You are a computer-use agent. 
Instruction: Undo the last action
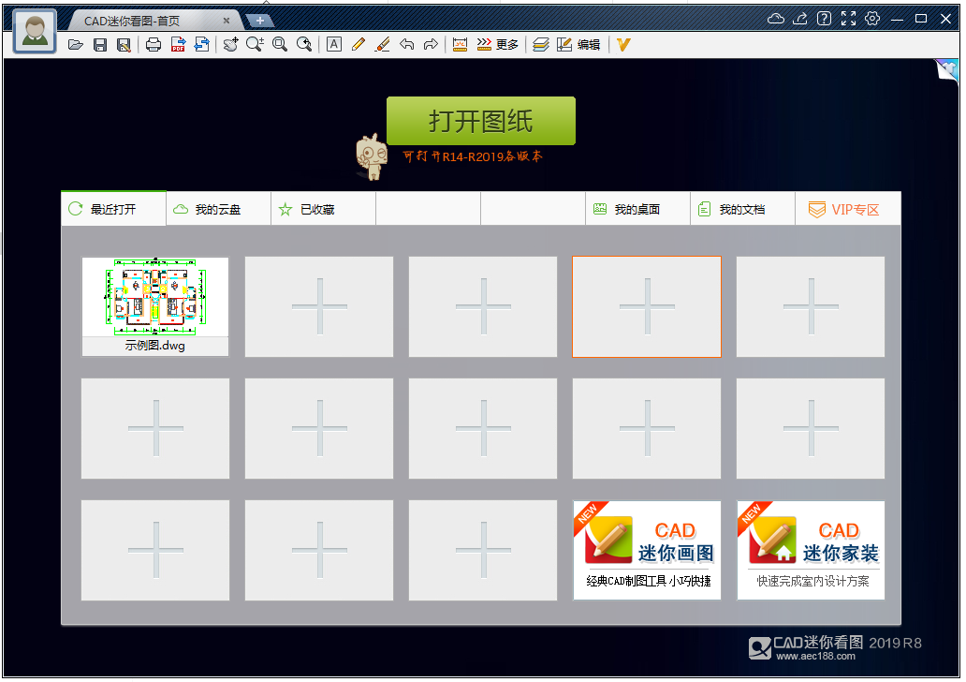pyautogui.click(x=407, y=44)
